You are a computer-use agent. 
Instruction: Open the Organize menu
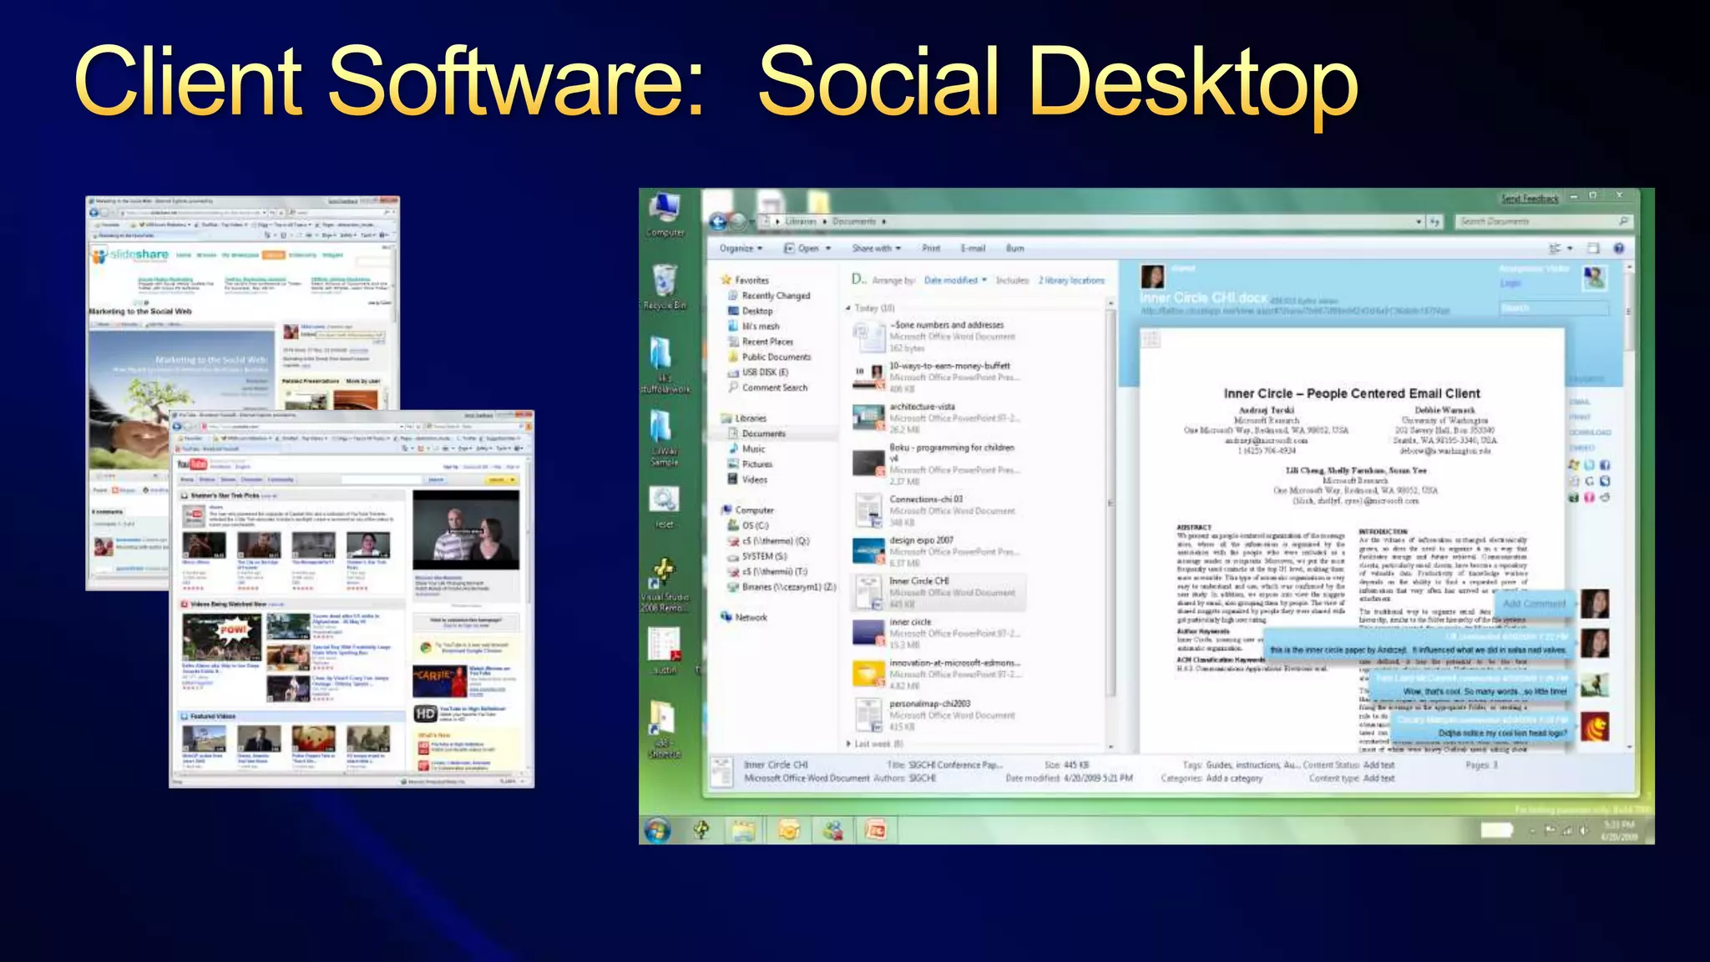741,249
